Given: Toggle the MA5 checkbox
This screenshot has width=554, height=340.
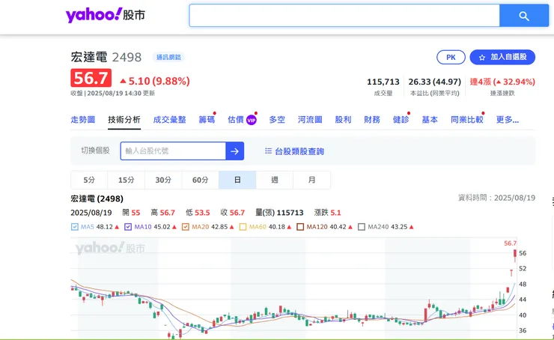Looking at the screenshot, I should 75,227.
